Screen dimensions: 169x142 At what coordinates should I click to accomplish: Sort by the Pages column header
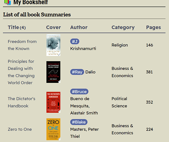tap(153, 27)
